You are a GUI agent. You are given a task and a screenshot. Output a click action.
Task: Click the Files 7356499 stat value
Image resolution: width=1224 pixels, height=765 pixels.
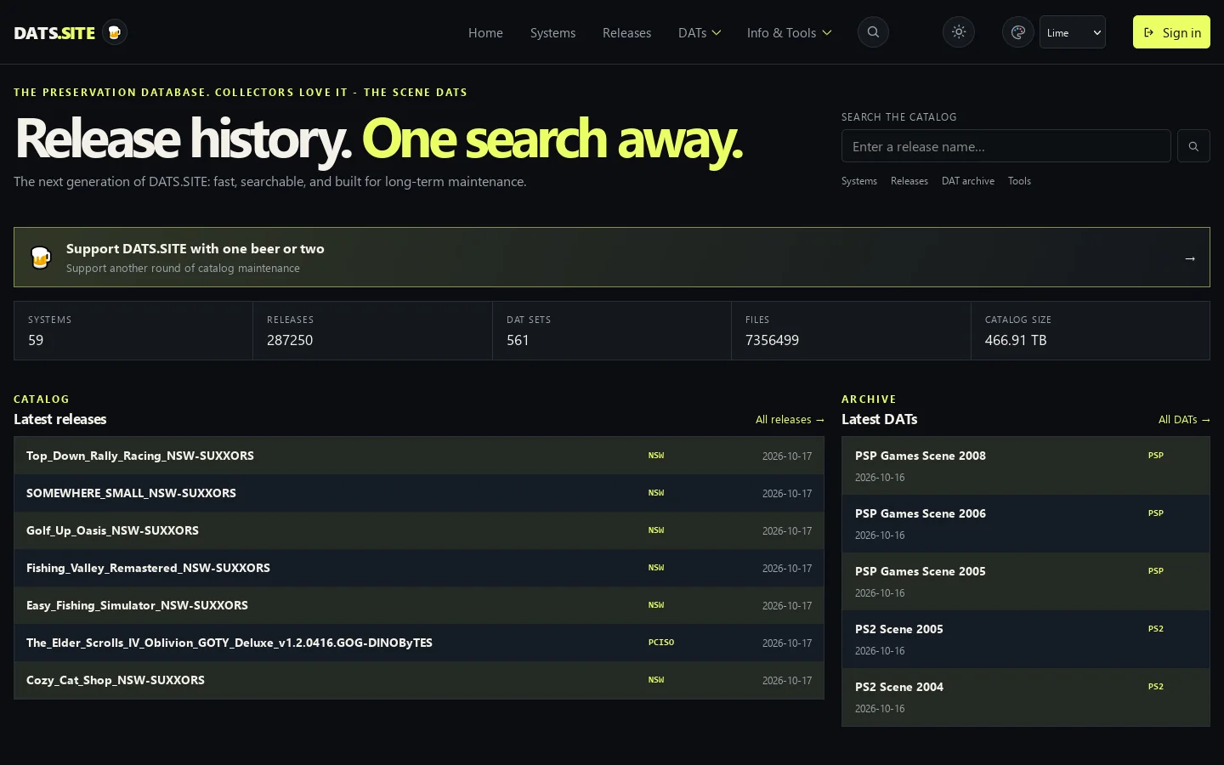[772, 340]
